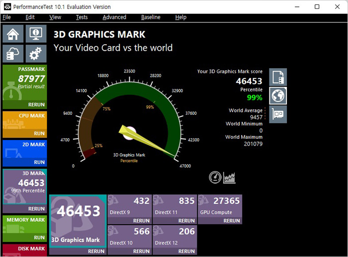Select the world comparison globe icon

point(278,96)
